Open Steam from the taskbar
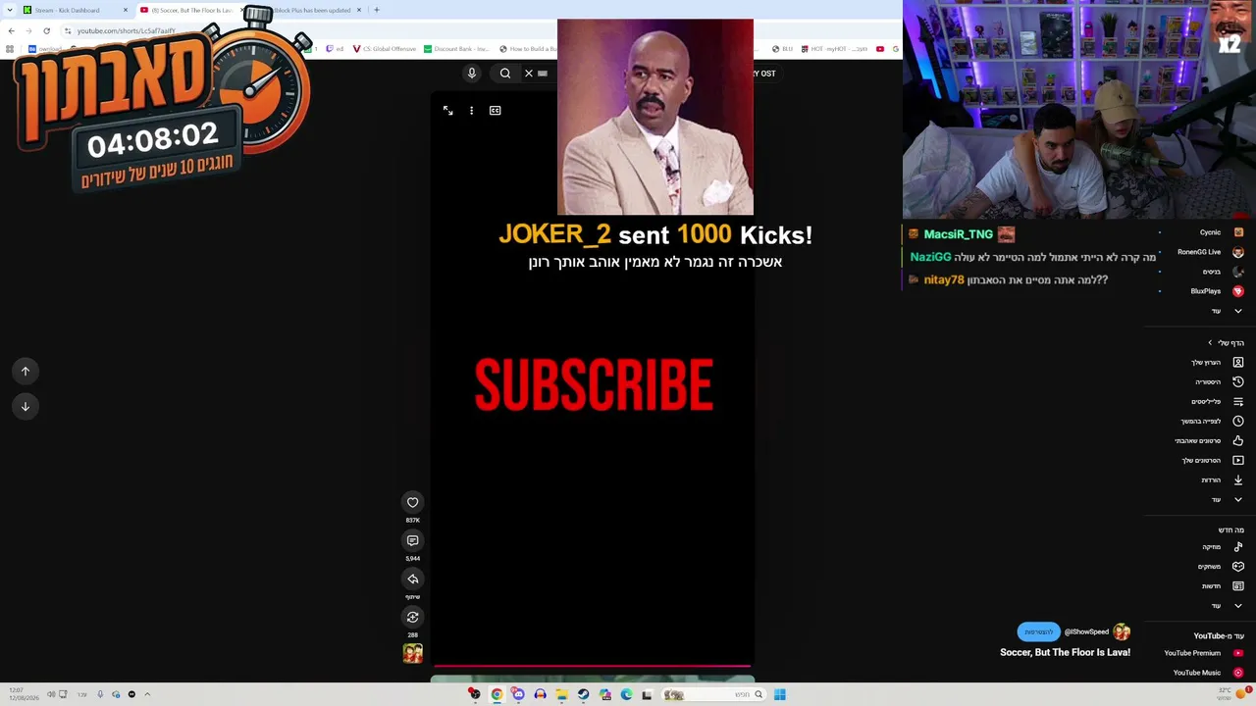The image size is (1256, 706). tap(583, 694)
